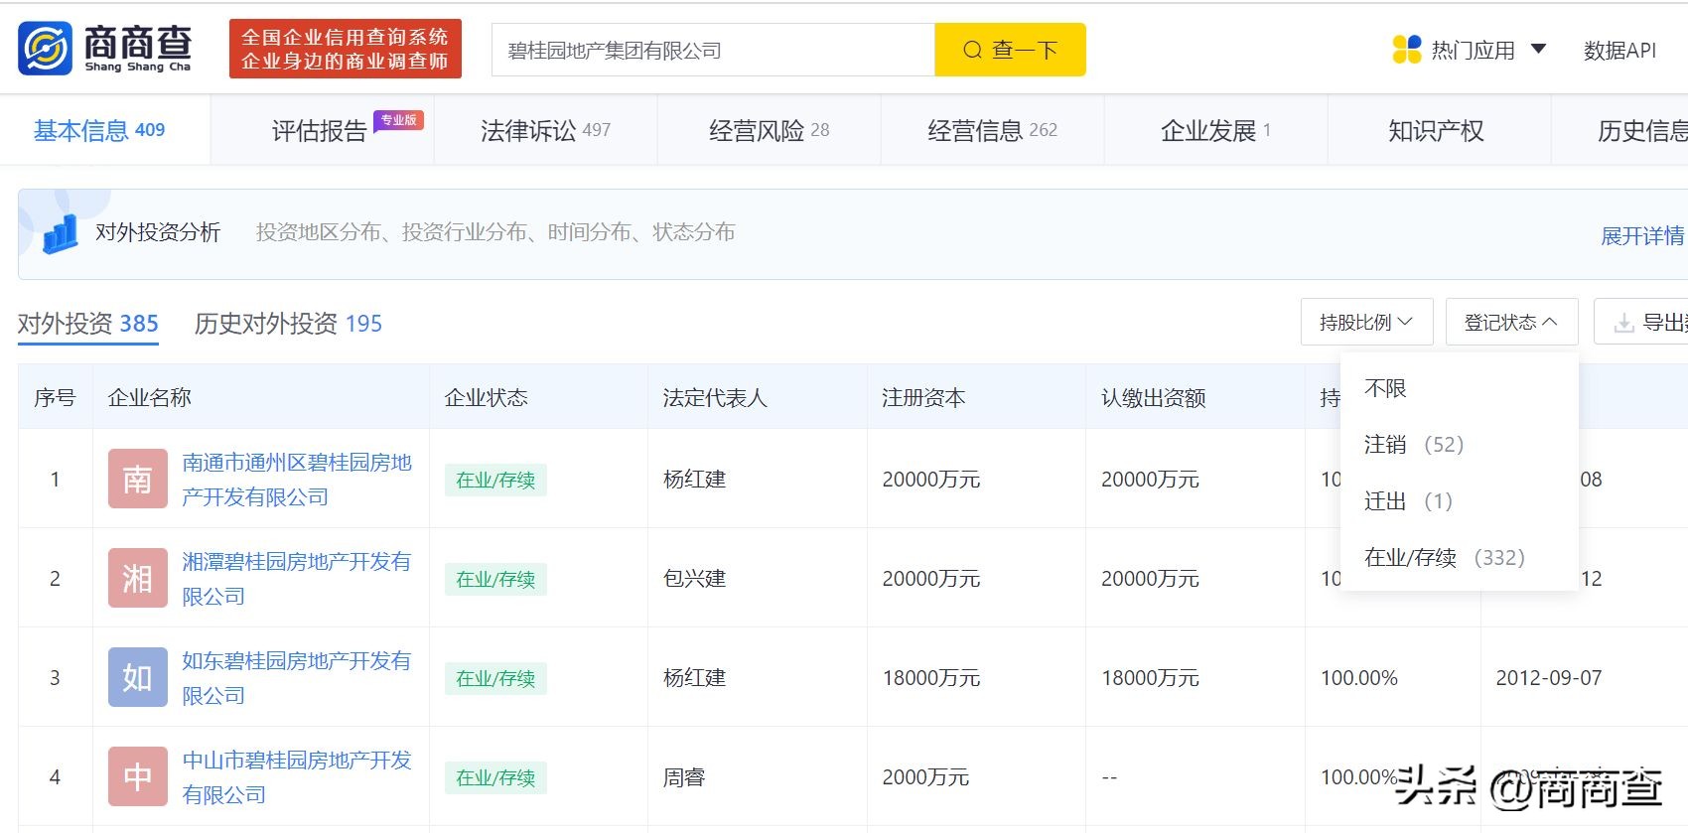Screen dimensions: 1688x833
Task: Click the 湘 company avatar icon
Action: click(x=137, y=578)
